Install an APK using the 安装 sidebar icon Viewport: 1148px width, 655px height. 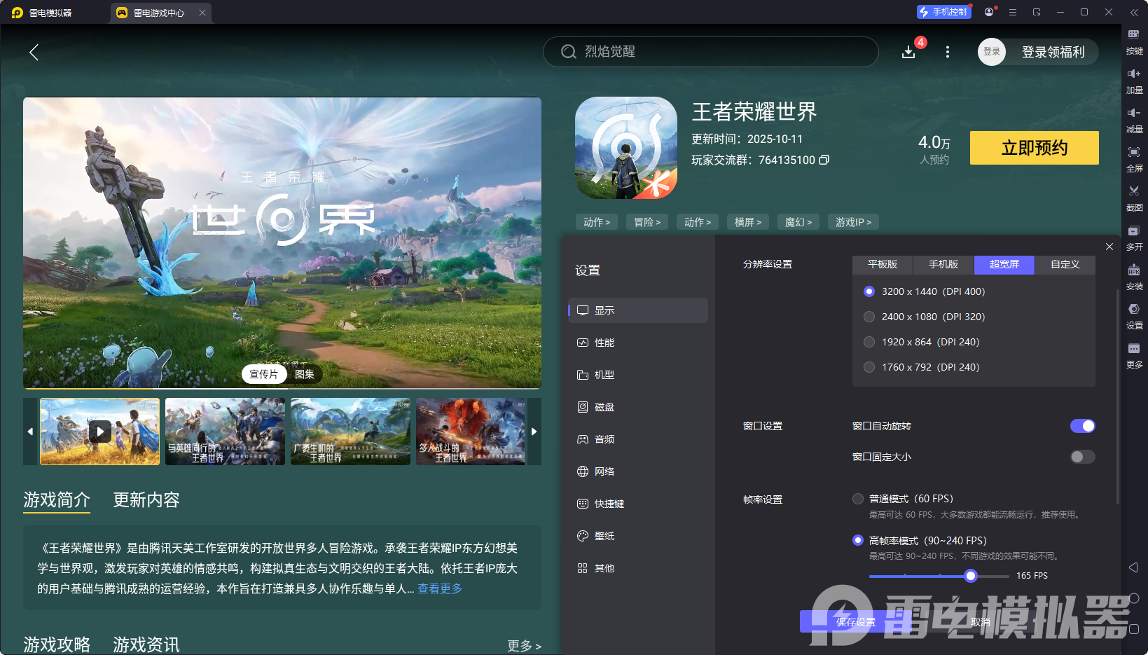[x=1135, y=277]
